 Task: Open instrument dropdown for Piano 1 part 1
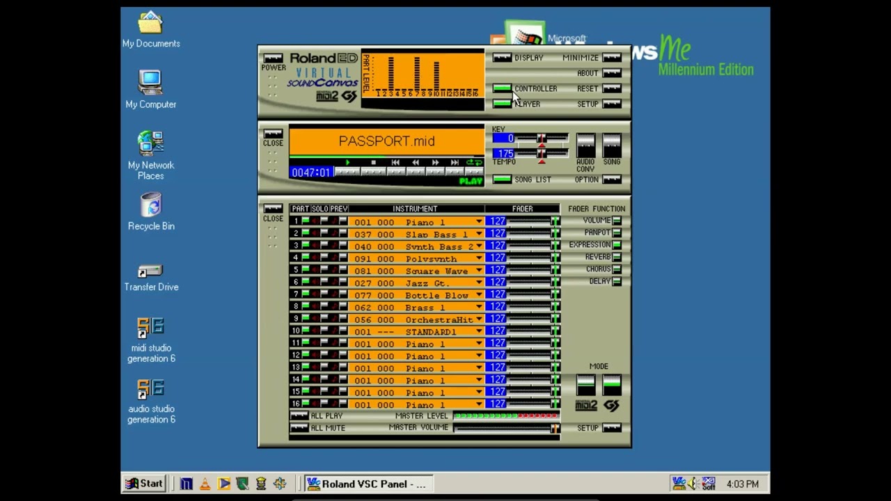click(479, 222)
